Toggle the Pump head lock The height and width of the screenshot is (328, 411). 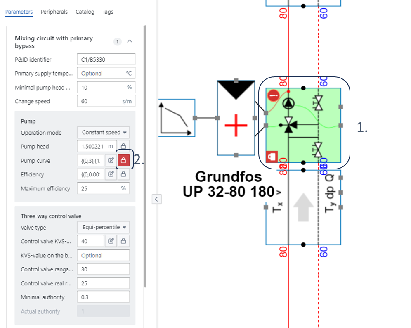(123, 146)
